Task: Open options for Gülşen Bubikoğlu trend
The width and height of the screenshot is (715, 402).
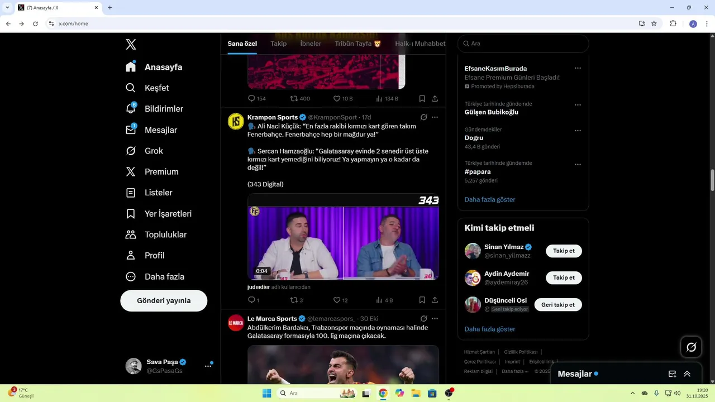Action: [578, 104]
